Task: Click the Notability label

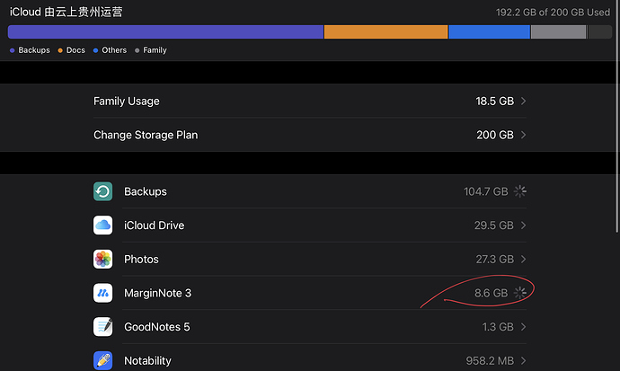Action: point(148,361)
